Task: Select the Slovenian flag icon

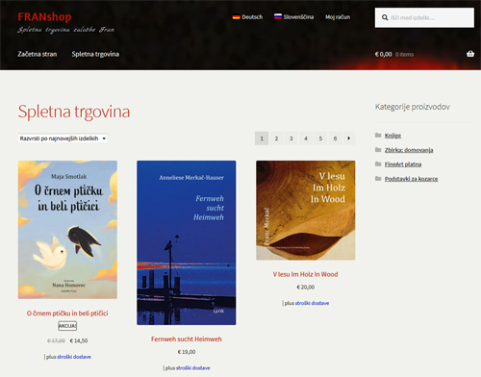Action: click(x=278, y=16)
